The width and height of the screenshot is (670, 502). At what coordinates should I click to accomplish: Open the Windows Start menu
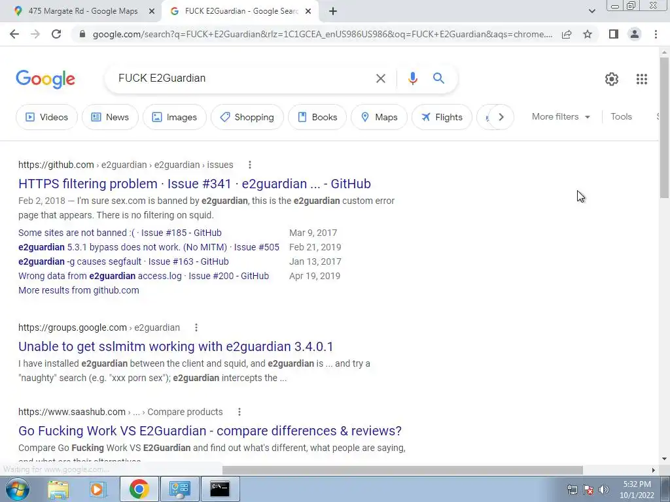[17, 489]
